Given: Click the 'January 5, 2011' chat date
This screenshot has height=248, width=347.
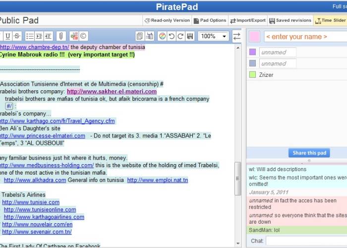Looking at the screenshot, I should pos(269,192).
